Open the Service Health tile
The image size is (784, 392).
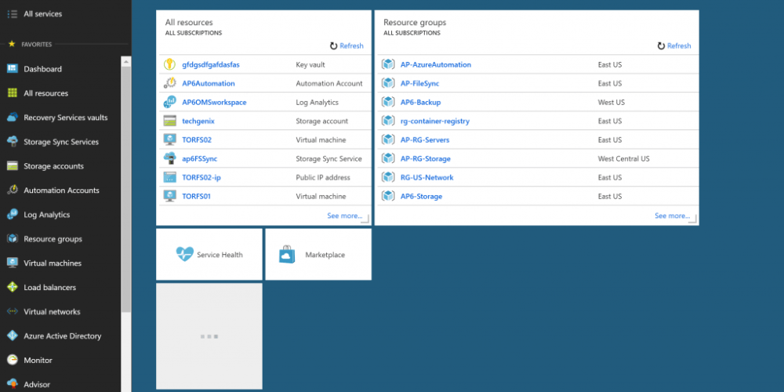point(209,255)
